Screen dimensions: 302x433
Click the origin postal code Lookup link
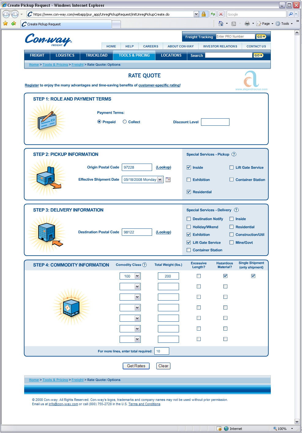tap(163, 167)
